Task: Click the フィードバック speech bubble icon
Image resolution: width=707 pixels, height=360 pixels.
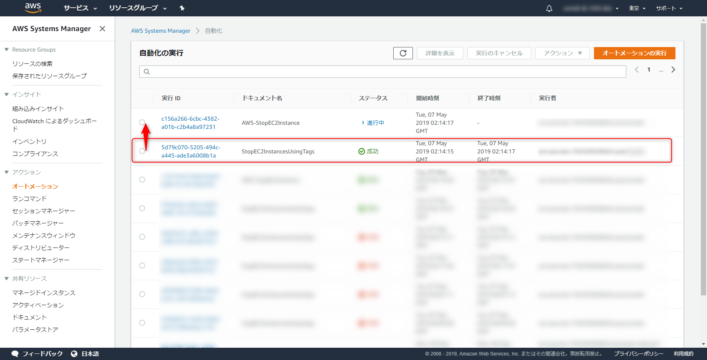Action: pyautogui.click(x=15, y=354)
